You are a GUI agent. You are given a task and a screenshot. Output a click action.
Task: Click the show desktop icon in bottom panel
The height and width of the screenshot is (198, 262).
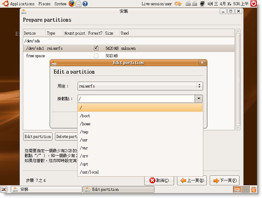(4, 189)
